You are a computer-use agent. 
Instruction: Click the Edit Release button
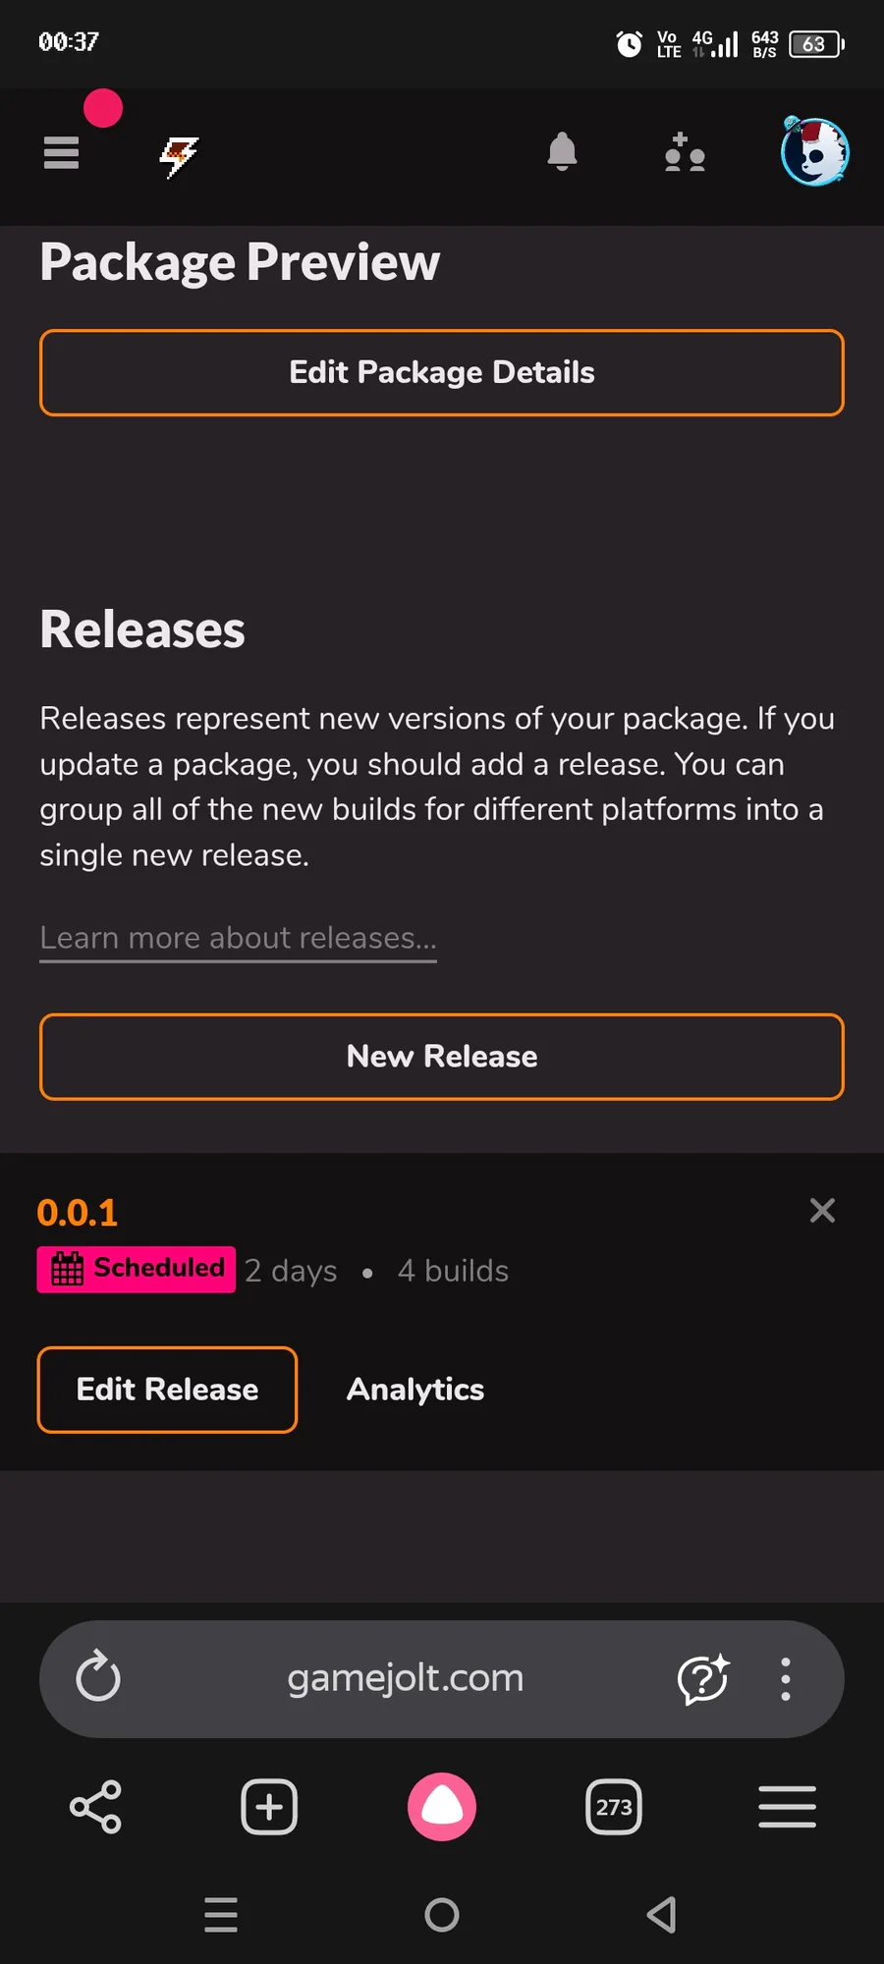167,1390
